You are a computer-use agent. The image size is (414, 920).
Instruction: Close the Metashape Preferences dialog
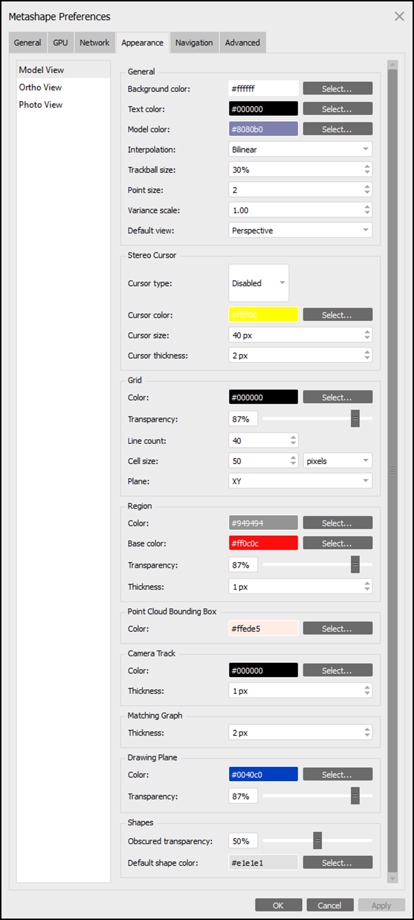pyautogui.click(x=400, y=16)
